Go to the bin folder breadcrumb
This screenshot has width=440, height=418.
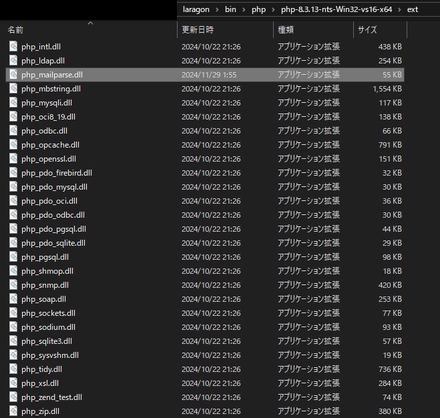click(231, 9)
